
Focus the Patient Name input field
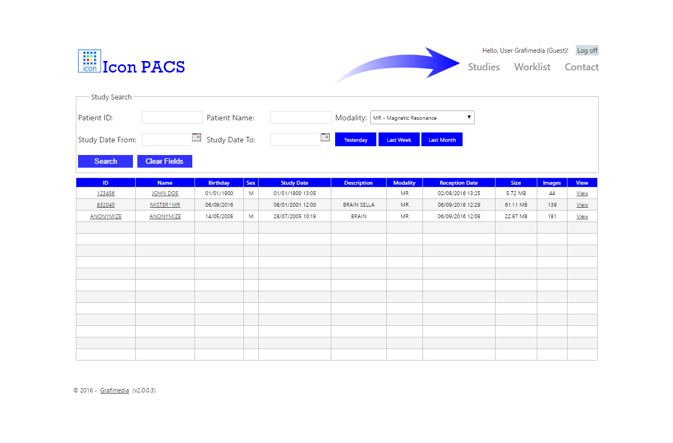(x=301, y=118)
